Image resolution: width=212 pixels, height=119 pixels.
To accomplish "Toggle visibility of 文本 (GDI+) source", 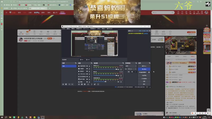I will (87, 74).
